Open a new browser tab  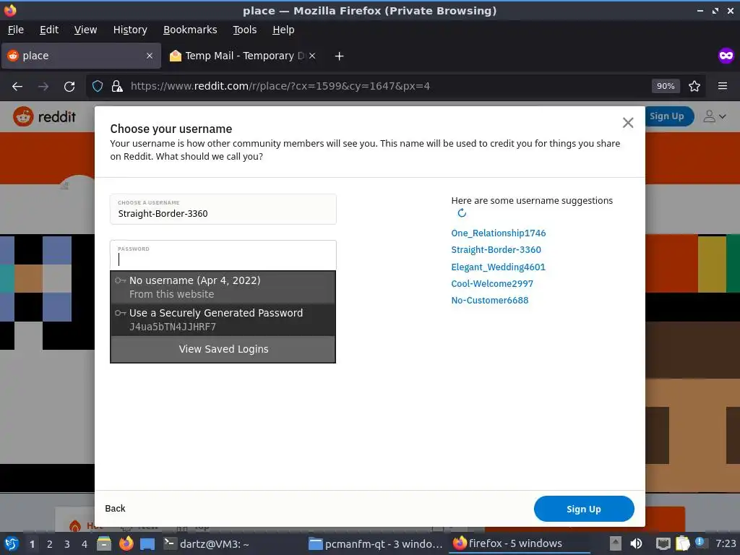pos(339,56)
